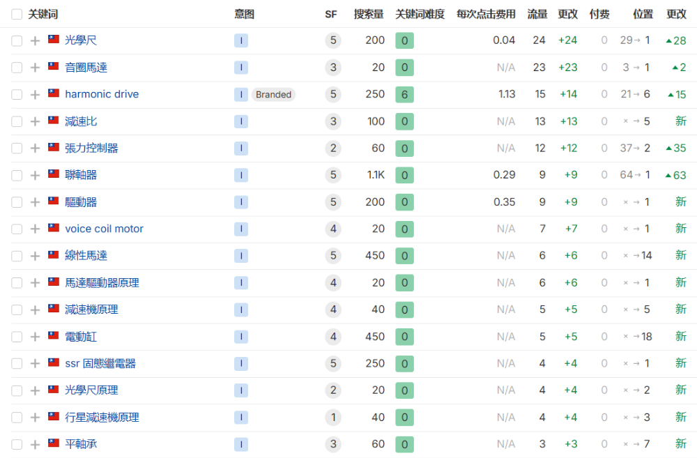Select the checkbox for voice coil motor

click(17, 229)
